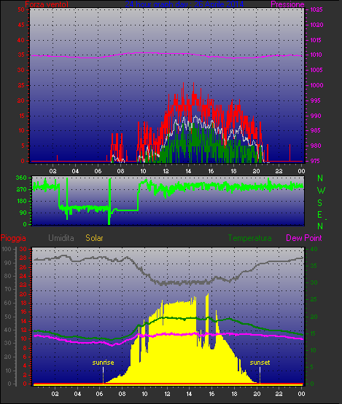Click the W compass letter
Image resolution: width=342 pixels, height=404 pixels.
(321, 191)
